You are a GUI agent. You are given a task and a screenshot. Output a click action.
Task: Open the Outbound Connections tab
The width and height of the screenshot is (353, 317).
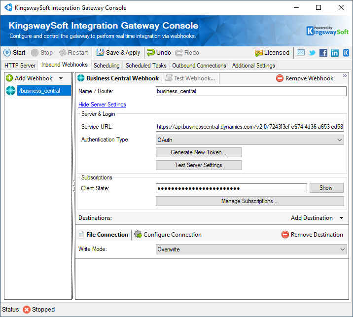pyautogui.click(x=199, y=66)
